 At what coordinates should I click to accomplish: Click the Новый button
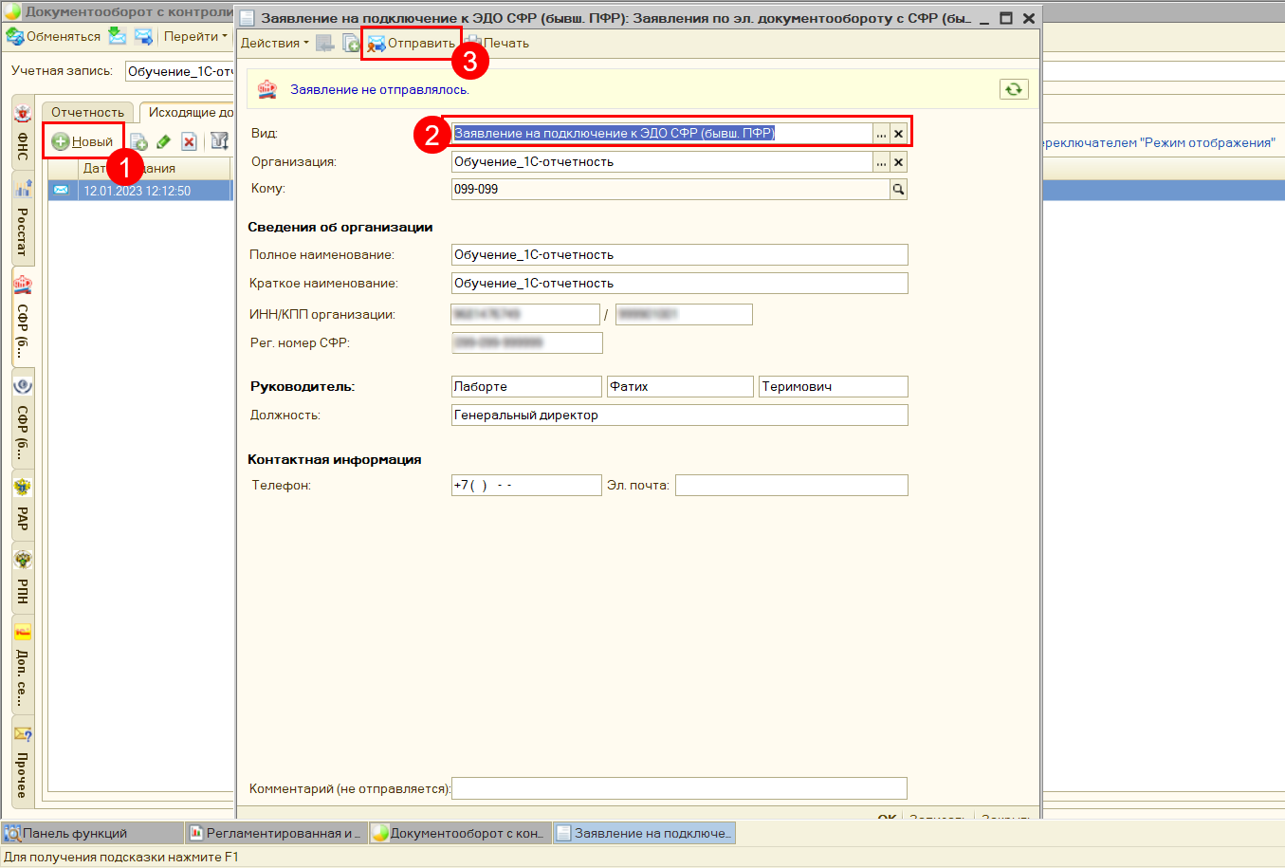pyautogui.click(x=83, y=142)
